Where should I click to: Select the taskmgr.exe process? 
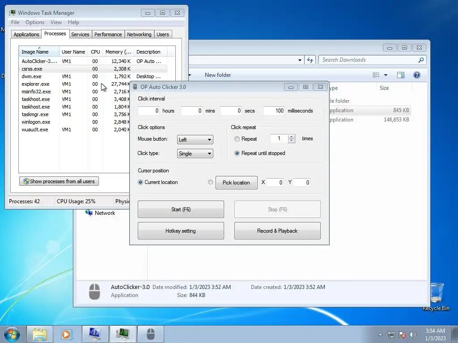coord(75,114)
